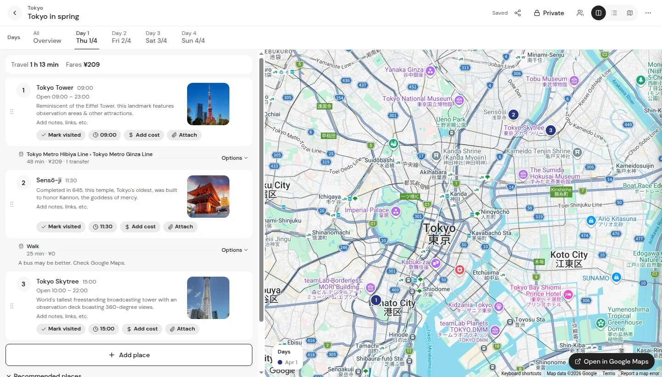
Task: Click the Add place button
Action: [129, 355]
